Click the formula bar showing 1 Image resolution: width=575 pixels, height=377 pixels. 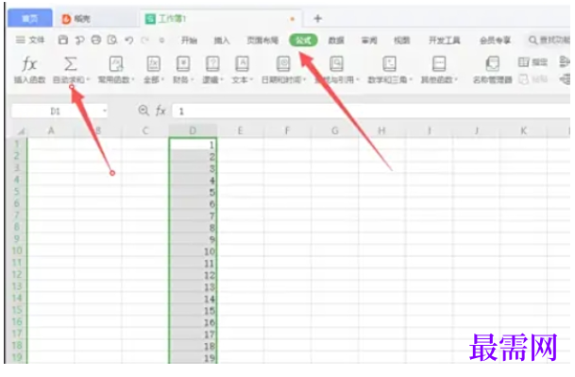[370, 111]
